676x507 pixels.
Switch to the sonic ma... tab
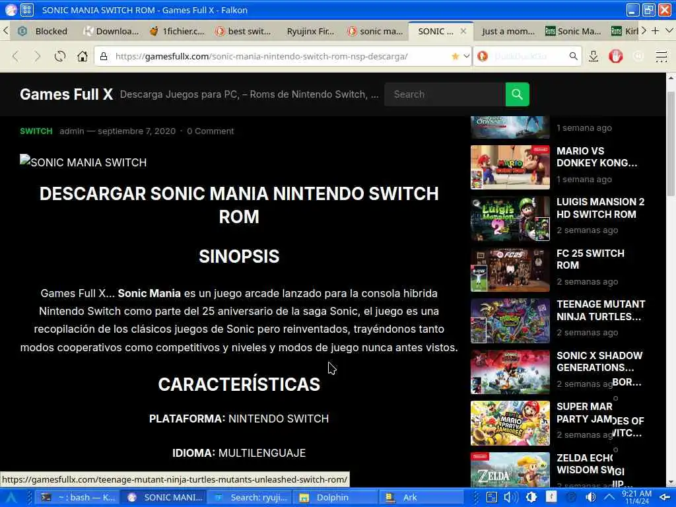click(376, 31)
